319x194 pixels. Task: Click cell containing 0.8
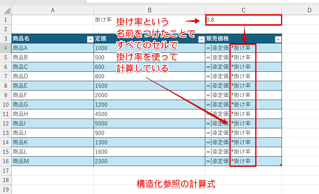tap(244, 20)
